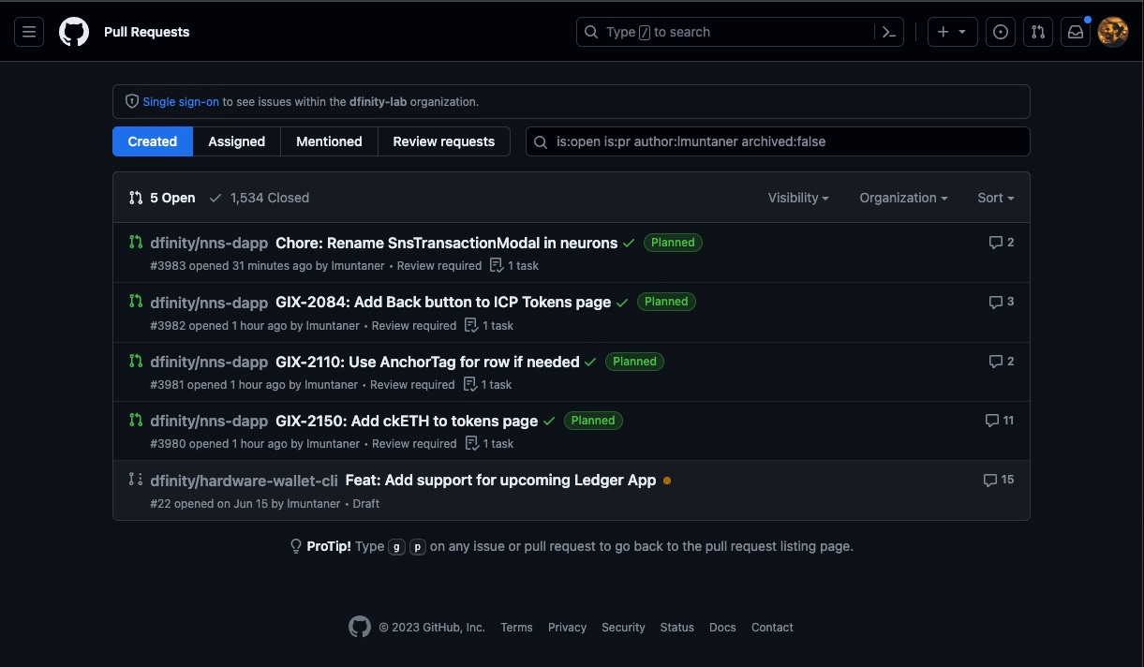Click the Pull Requests header title
Image resolution: width=1144 pixels, height=667 pixels.
coord(146,32)
